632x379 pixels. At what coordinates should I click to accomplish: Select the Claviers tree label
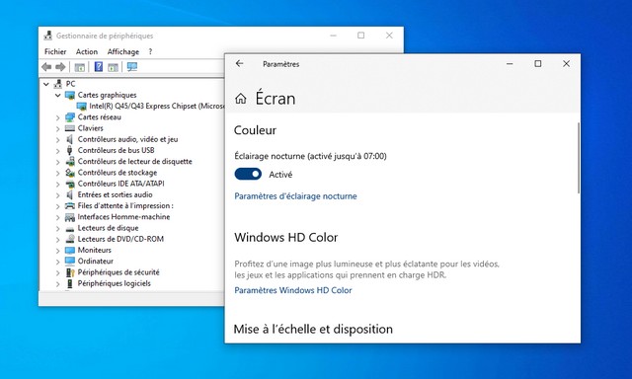pyautogui.click(x=90, y=128)
